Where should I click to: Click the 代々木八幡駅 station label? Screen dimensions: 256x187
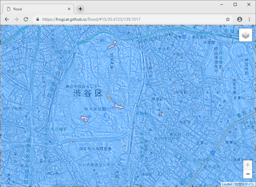[x=54, y=129]
